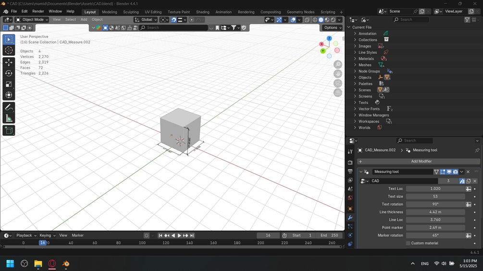Expand the Collections outliner row
Image resolution: width=483 pixels, height=271 pixels.
pos(355,40)
